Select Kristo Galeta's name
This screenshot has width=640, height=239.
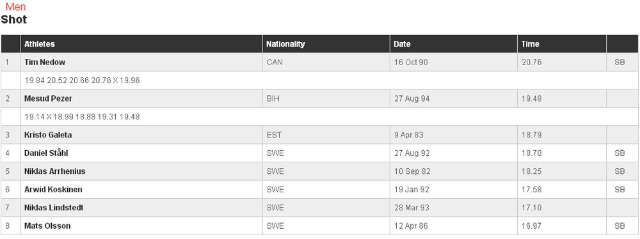(x=48, y=135)
